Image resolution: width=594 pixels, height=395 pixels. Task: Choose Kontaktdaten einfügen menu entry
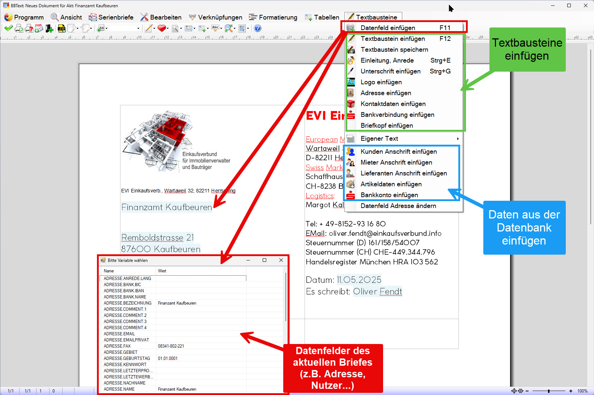tap(404, 104)
